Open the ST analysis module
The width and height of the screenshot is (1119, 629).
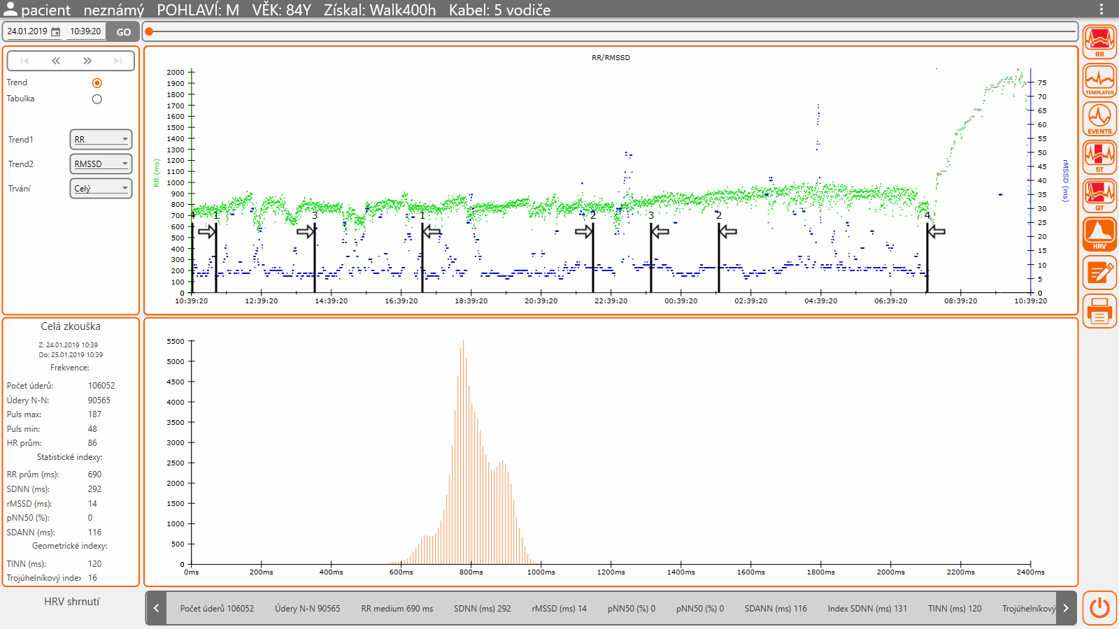1099,157
